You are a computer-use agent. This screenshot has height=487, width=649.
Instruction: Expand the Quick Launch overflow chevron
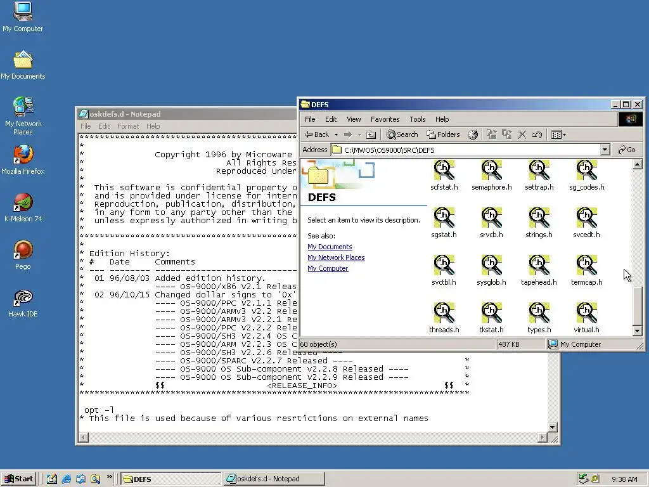(x=110, y=477)
